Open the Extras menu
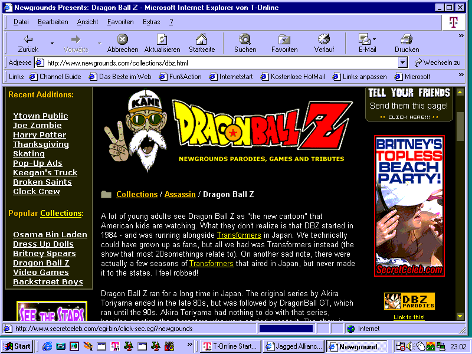Screen dimensions: 472x354 pos(151,22)
